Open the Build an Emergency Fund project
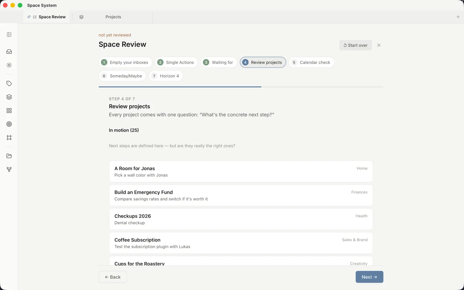Image resolution: width=464 pixels, height=290 pixels. click(241, 196)
